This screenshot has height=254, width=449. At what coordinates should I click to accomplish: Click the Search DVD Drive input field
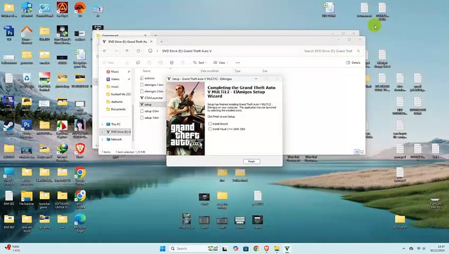pos(331,51)
